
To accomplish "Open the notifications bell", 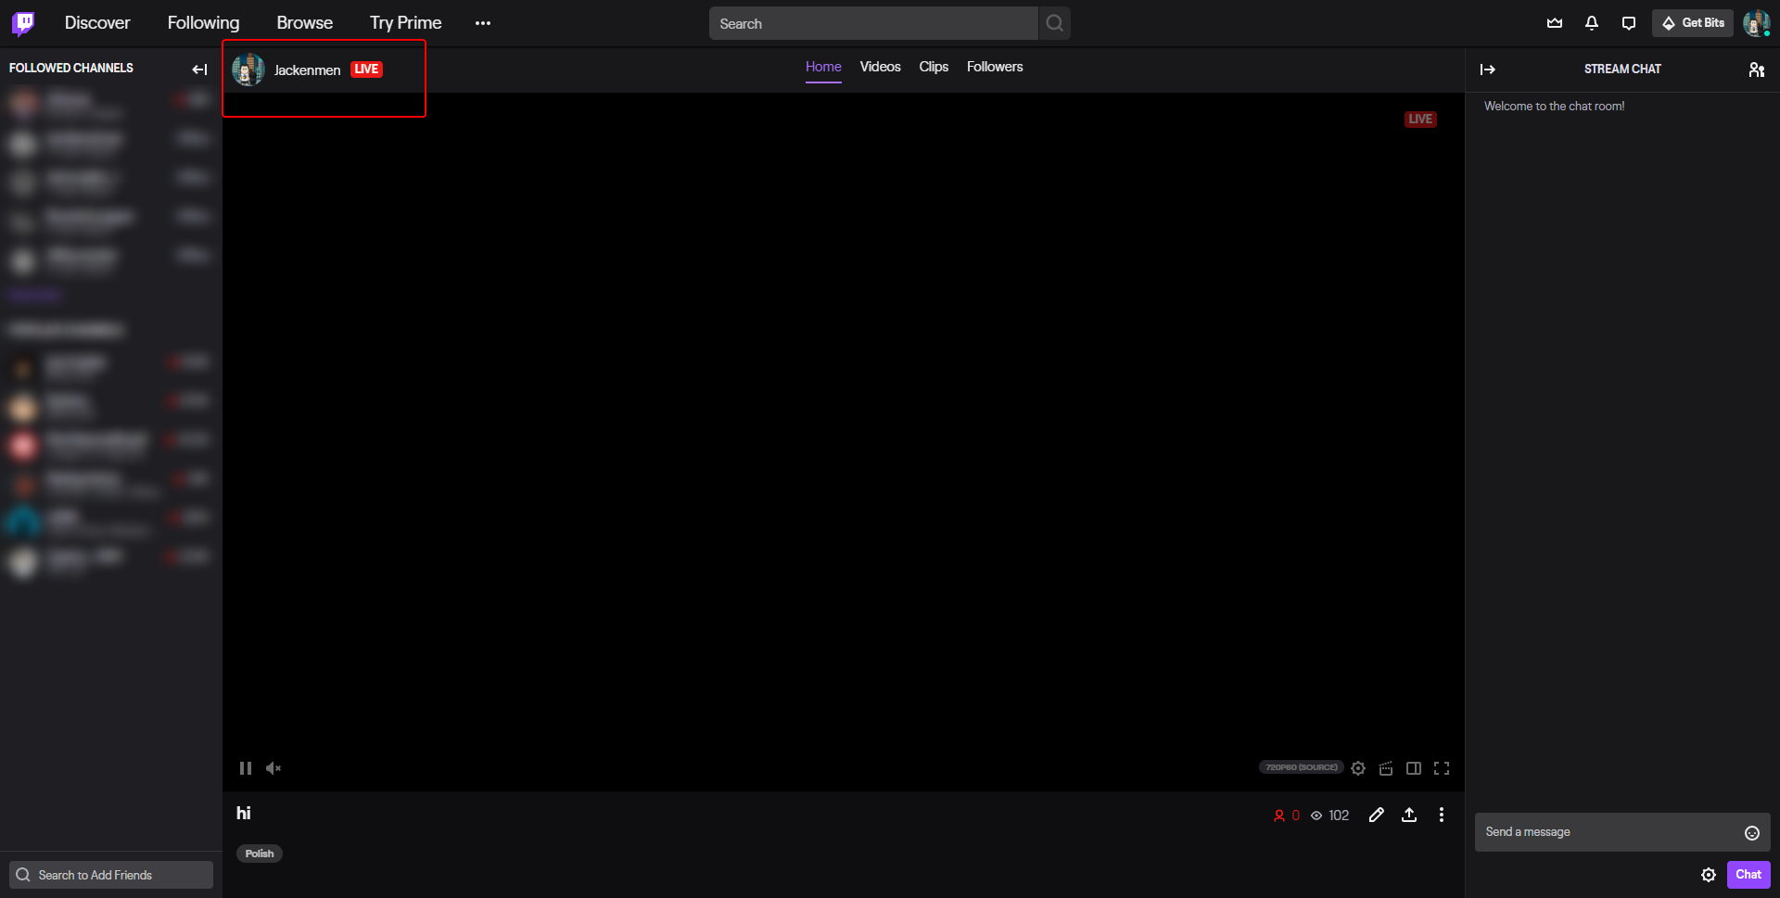I will coord(1592,23).
